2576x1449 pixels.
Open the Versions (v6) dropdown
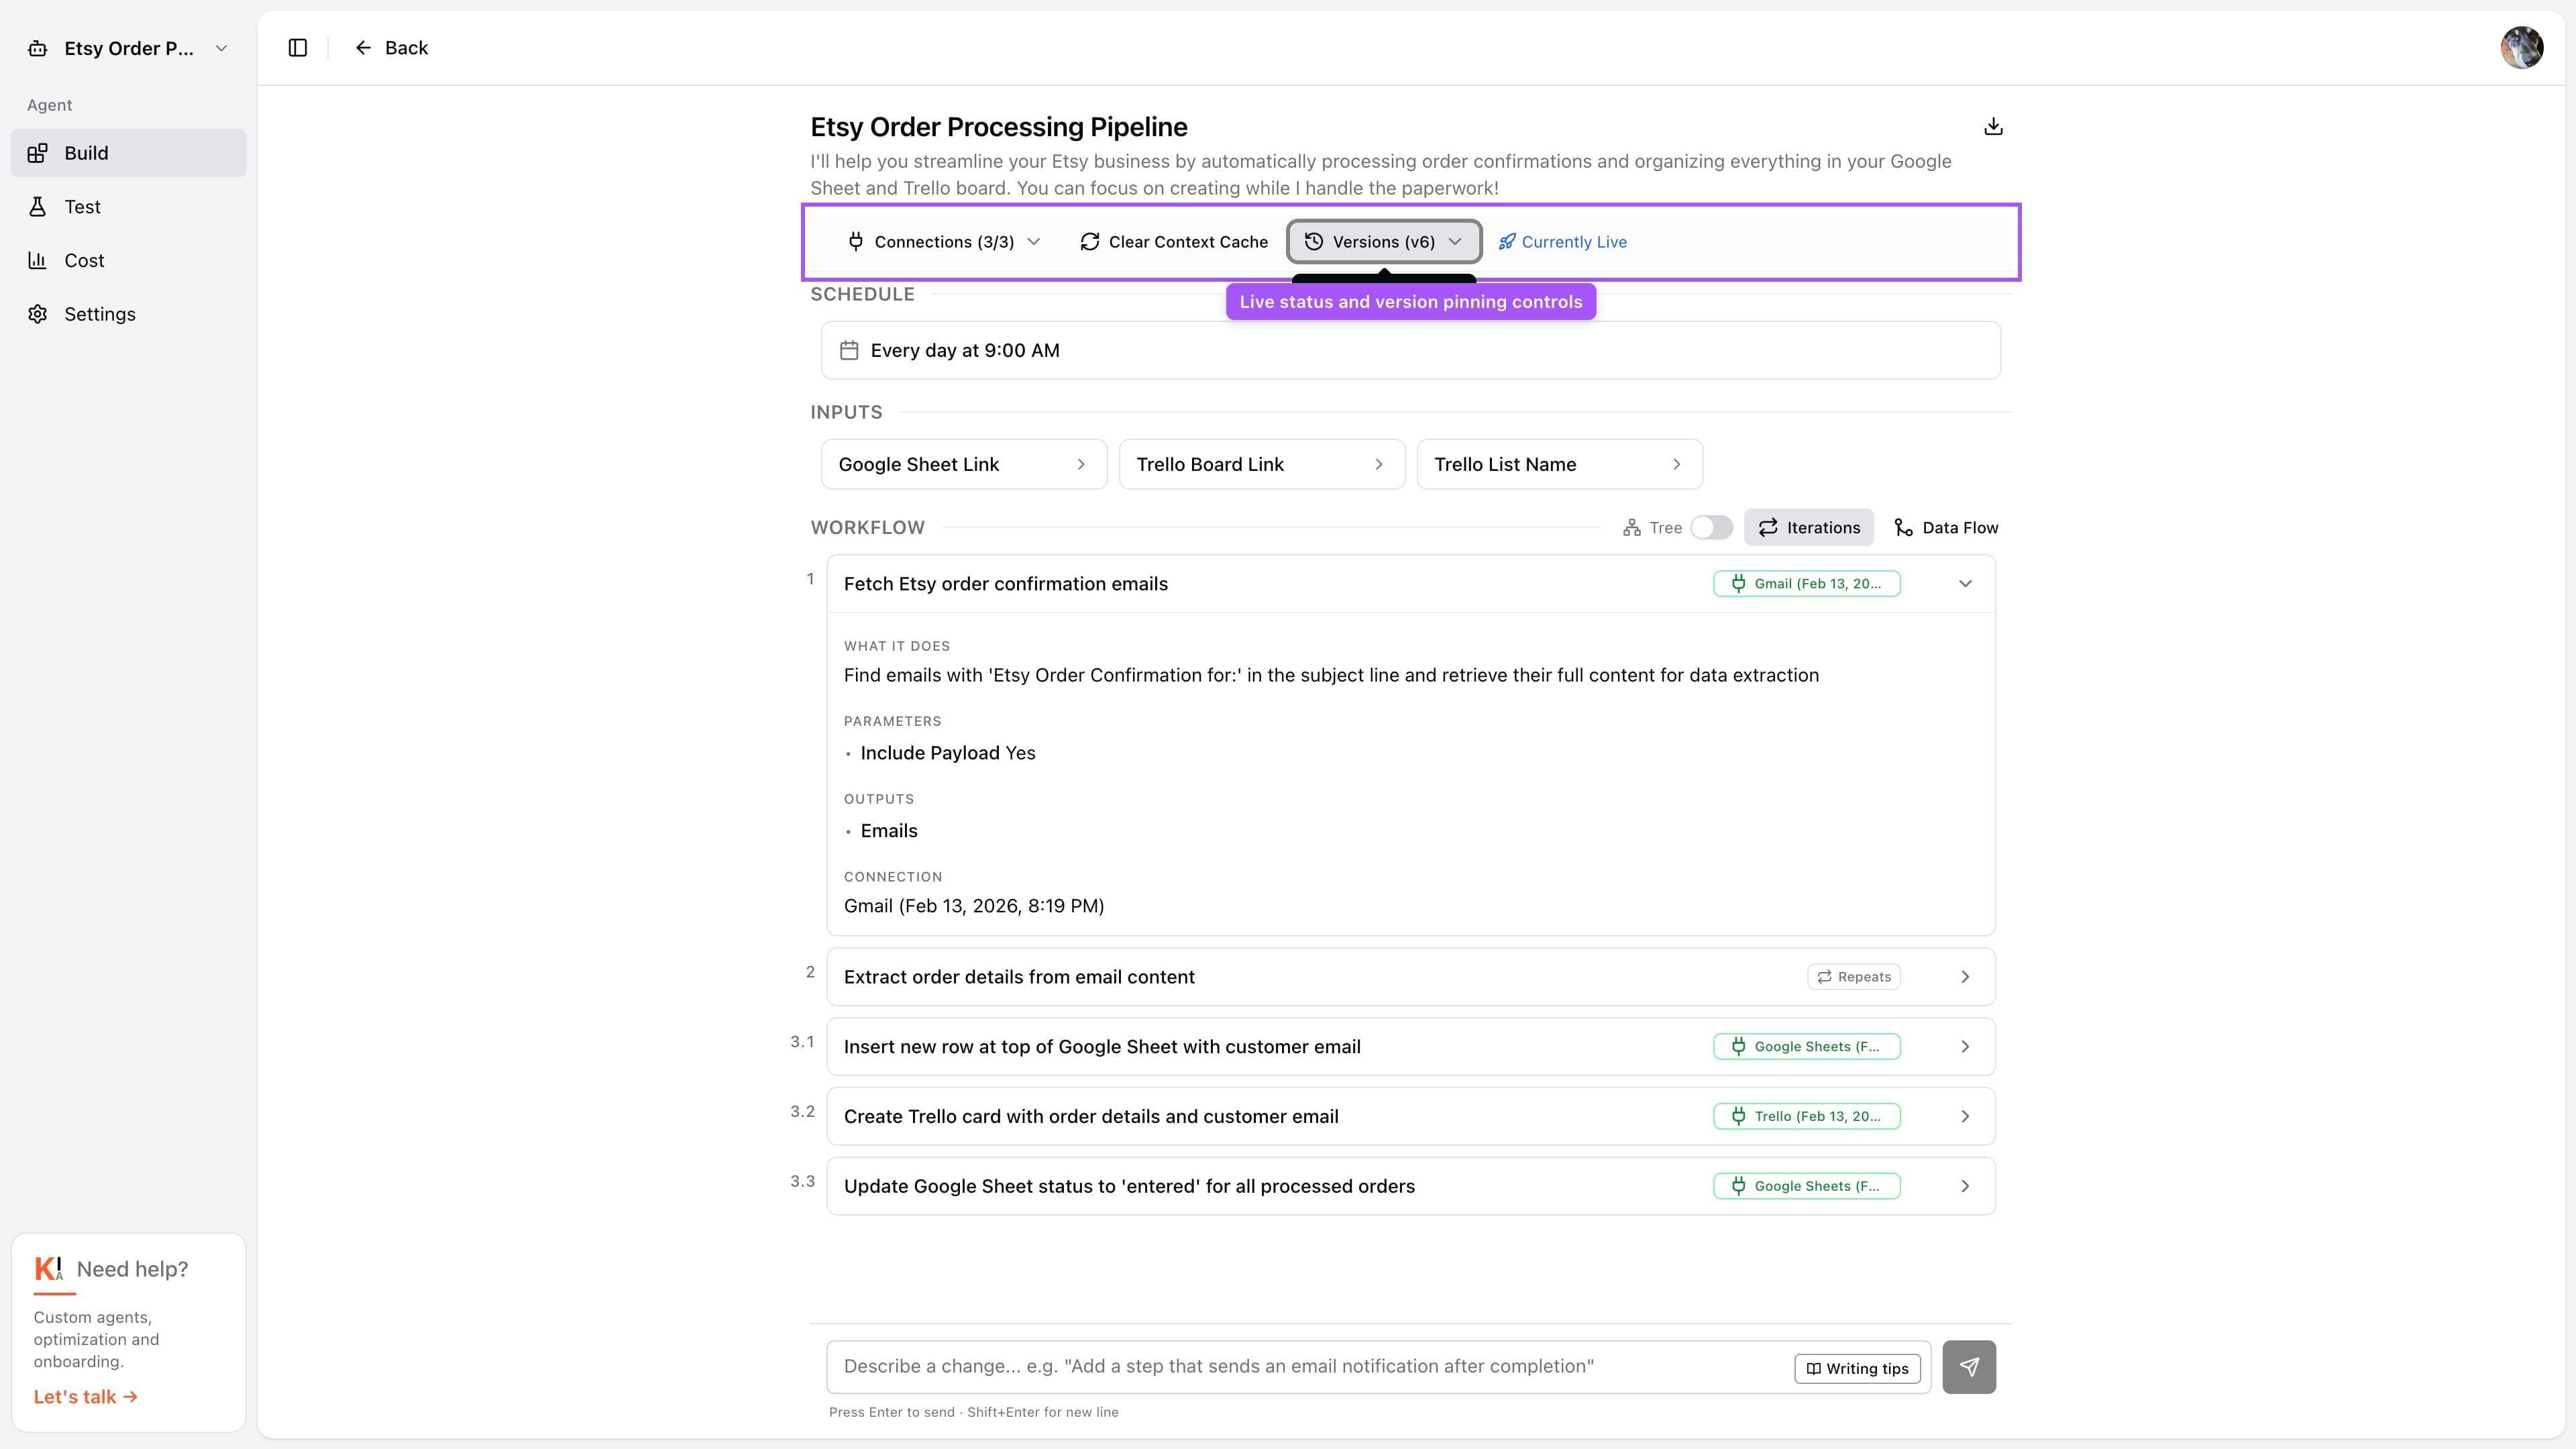pyautogui.click(x=1383, y=242)
